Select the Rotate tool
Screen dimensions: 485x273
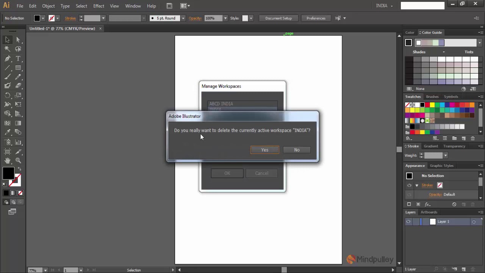pyautogui.click(x=8, y=95)
